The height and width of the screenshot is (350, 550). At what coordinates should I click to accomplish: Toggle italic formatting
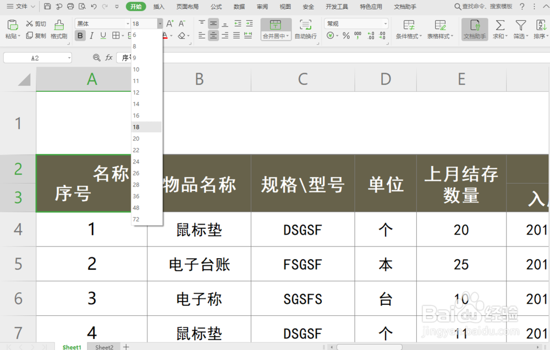pos(91,35)
